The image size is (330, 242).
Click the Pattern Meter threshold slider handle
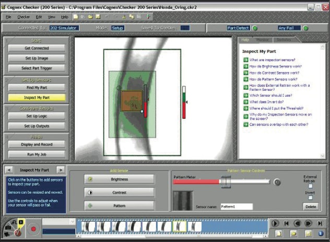[x=225, y=182]
